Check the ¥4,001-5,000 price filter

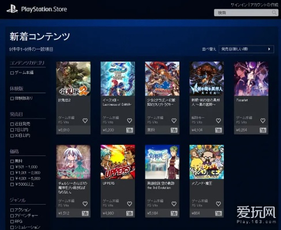pos(12,179)
